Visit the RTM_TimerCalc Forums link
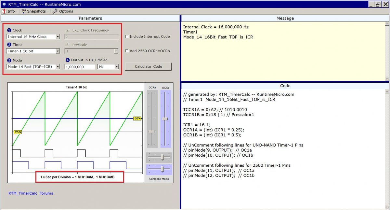390x210 pixels. pos(31,193)
